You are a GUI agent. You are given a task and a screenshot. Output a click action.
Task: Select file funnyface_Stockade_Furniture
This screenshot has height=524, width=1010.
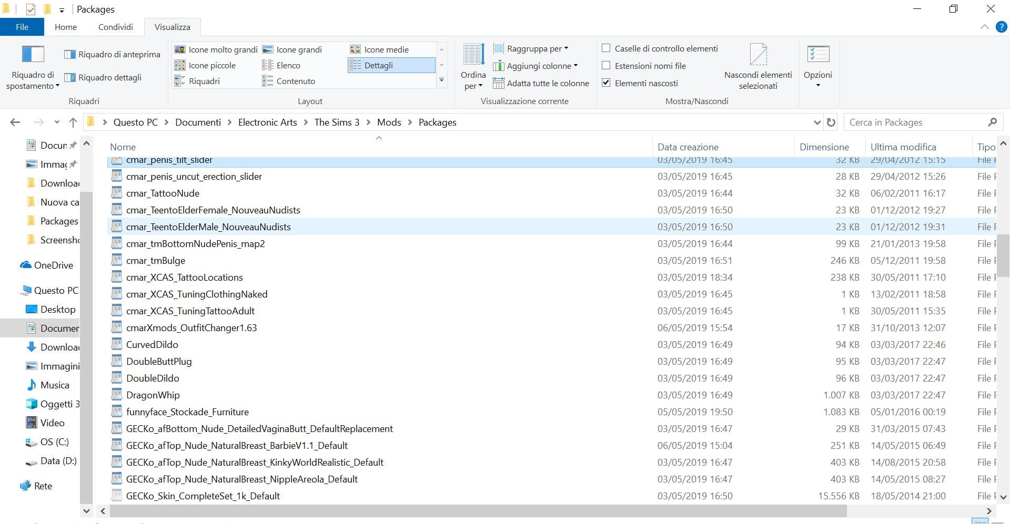[187, 412]
